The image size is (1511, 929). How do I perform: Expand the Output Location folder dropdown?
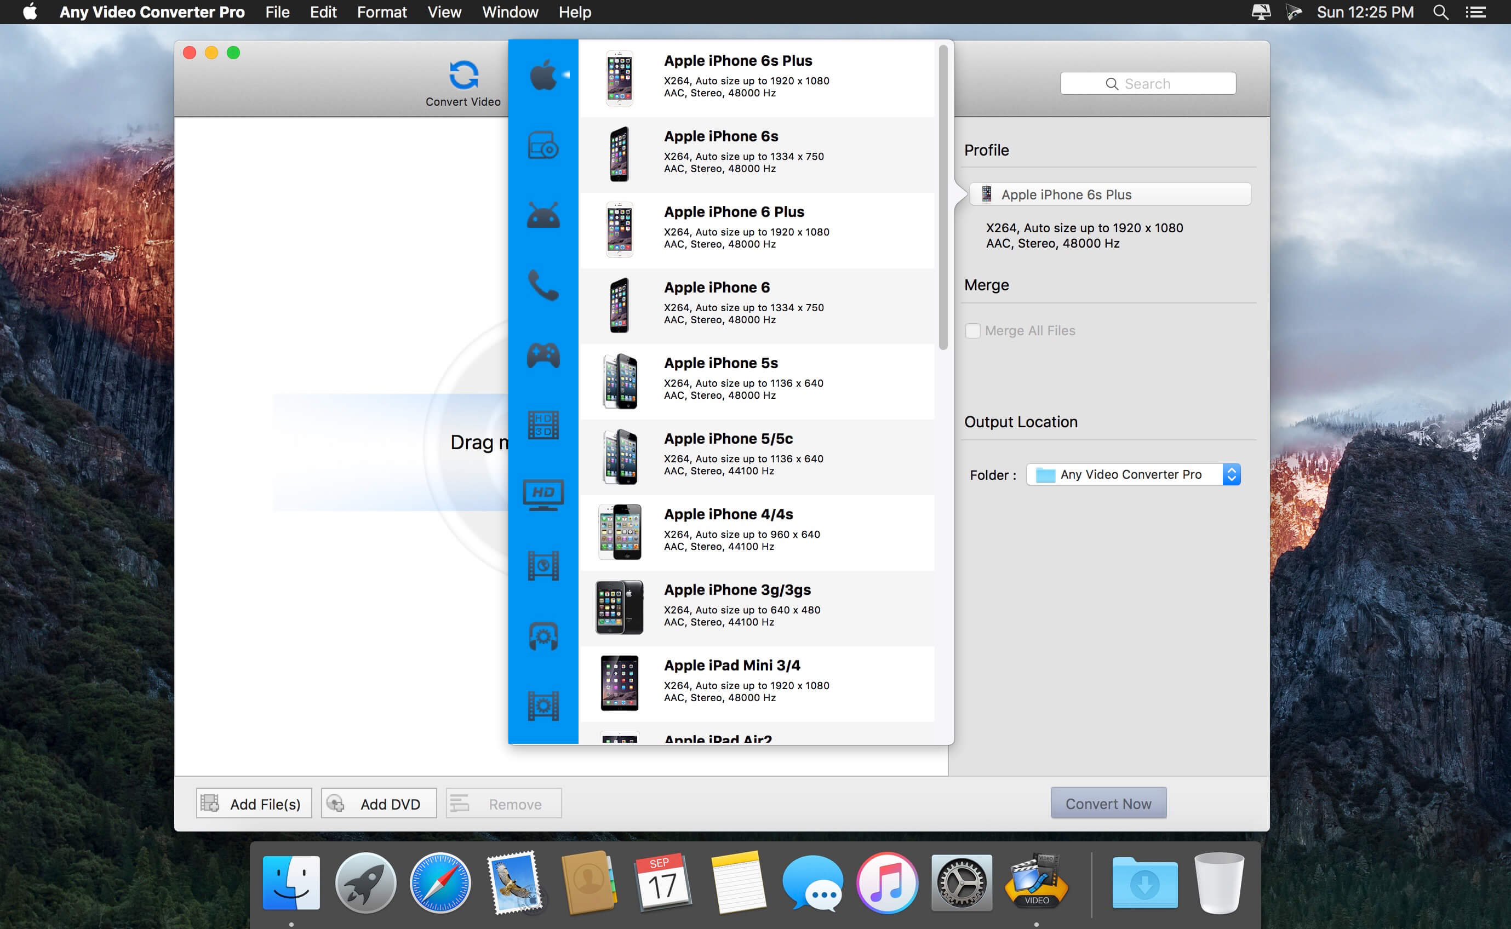pos(1230,476)
